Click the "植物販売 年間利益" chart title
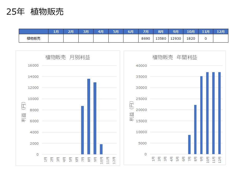This screenshot has width=250, height=188. pos(174,58)
